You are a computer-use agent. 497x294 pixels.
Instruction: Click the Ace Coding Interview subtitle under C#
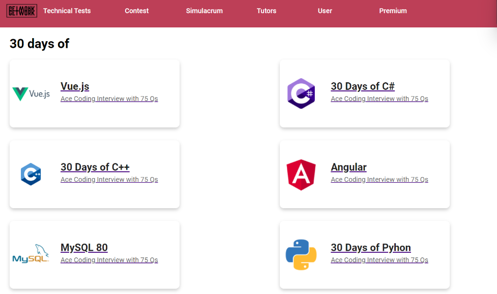(379, 99)
